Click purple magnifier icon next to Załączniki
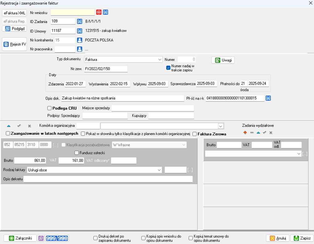The width and height of the screenshot is (314, 244). coord(41,238)
